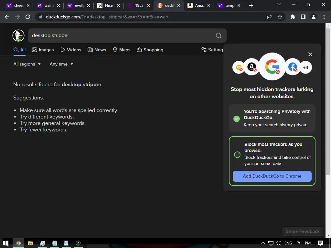Click the browser forward arrow
Viewport: 331px width, 248px height.
pos(17,17)
